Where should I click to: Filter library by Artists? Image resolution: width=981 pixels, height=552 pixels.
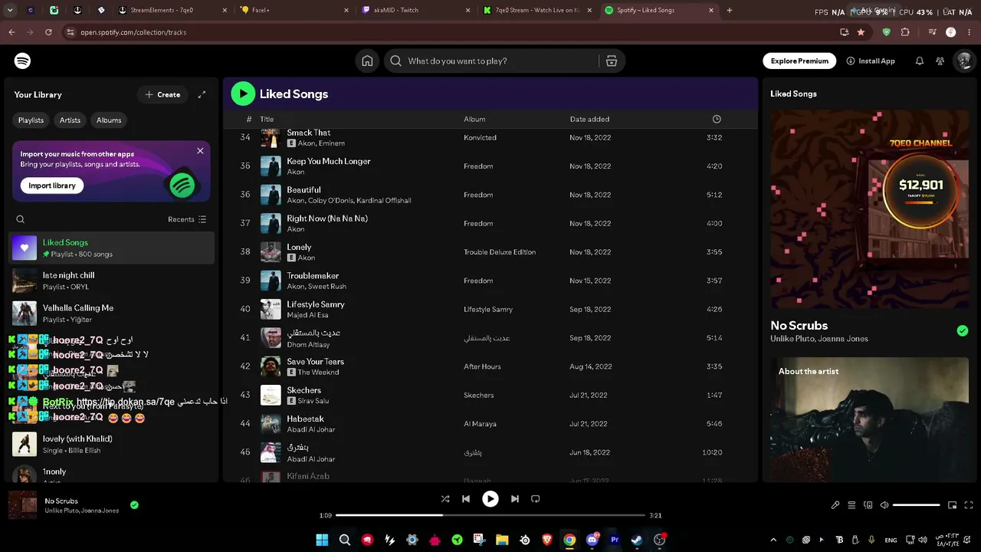tap(70, 120)
